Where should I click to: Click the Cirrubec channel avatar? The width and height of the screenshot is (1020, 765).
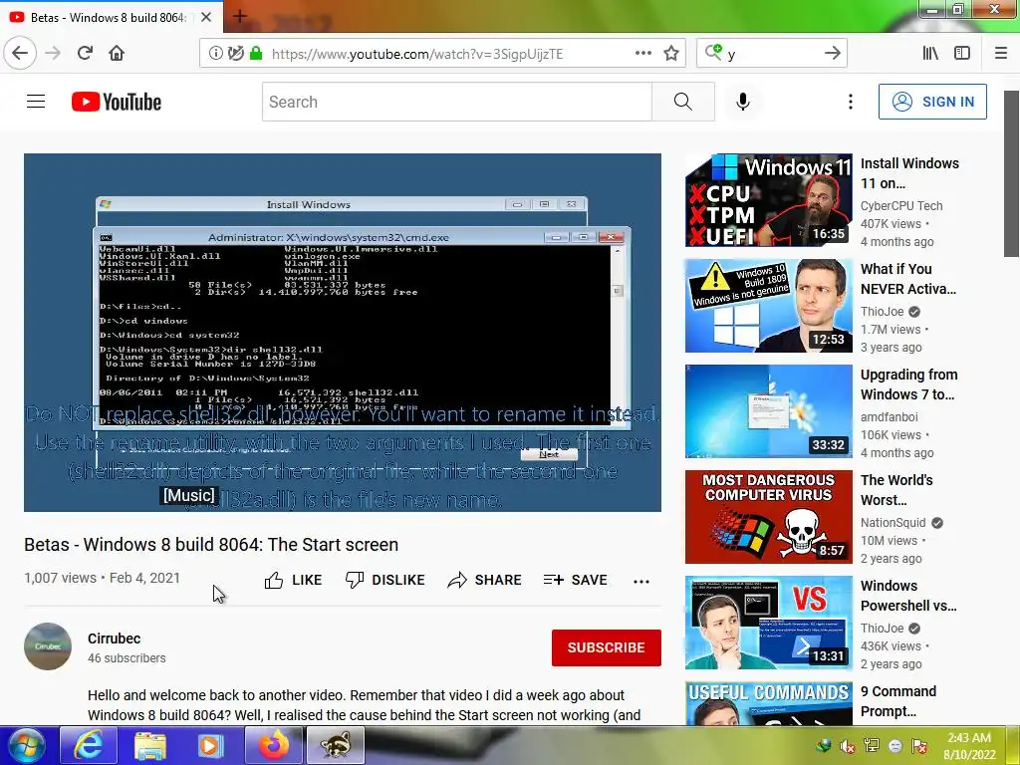[x=48, y=646]
